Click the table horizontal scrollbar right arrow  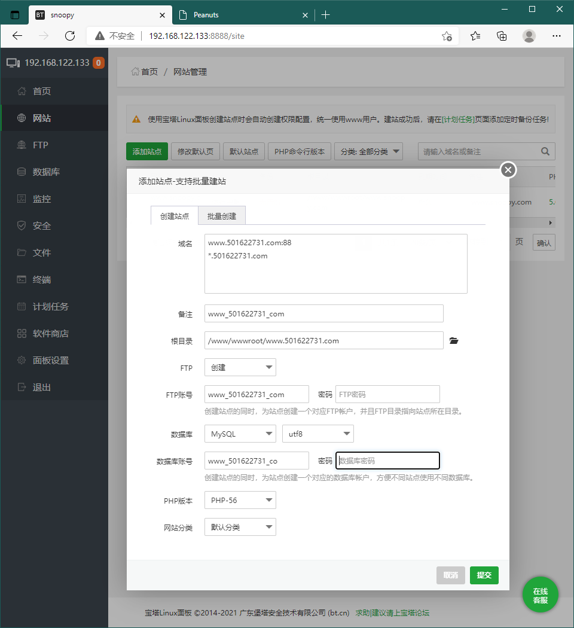pos(551,222)
